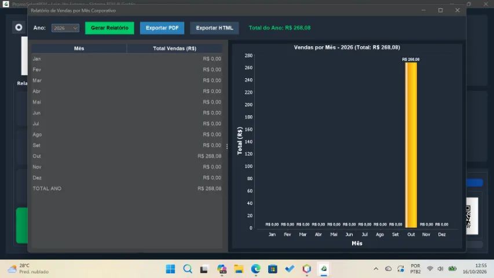Select the Out row in the table
This screenshot has height=278, width=494.
127,156
